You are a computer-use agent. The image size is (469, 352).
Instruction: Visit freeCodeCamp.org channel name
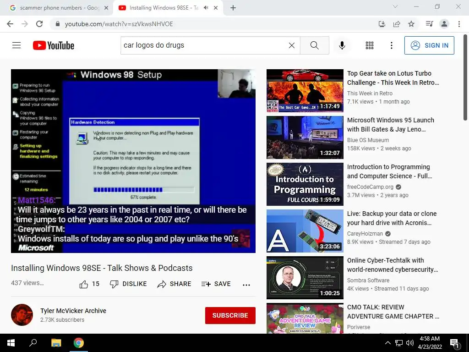370,187
